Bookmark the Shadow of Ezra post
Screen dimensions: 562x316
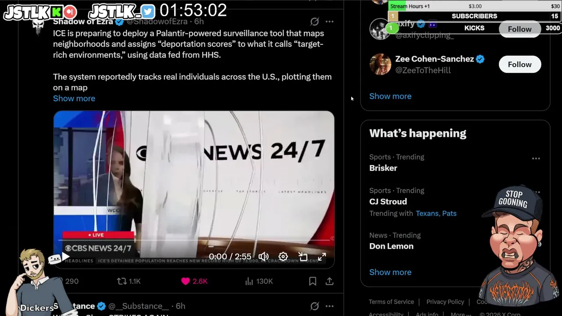point(313,281)
